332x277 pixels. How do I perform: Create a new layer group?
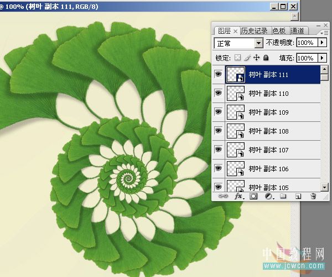click(283, 196)
